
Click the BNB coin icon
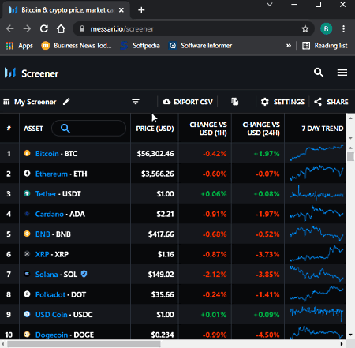pos(27,234)
